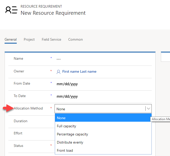Switch to the Common tab
This screenshot has height=156, width=170.
coord(75,39)
